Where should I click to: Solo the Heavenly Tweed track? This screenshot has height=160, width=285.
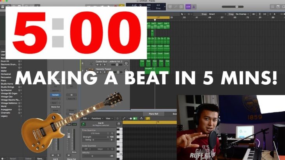click(x=100, y=72)
